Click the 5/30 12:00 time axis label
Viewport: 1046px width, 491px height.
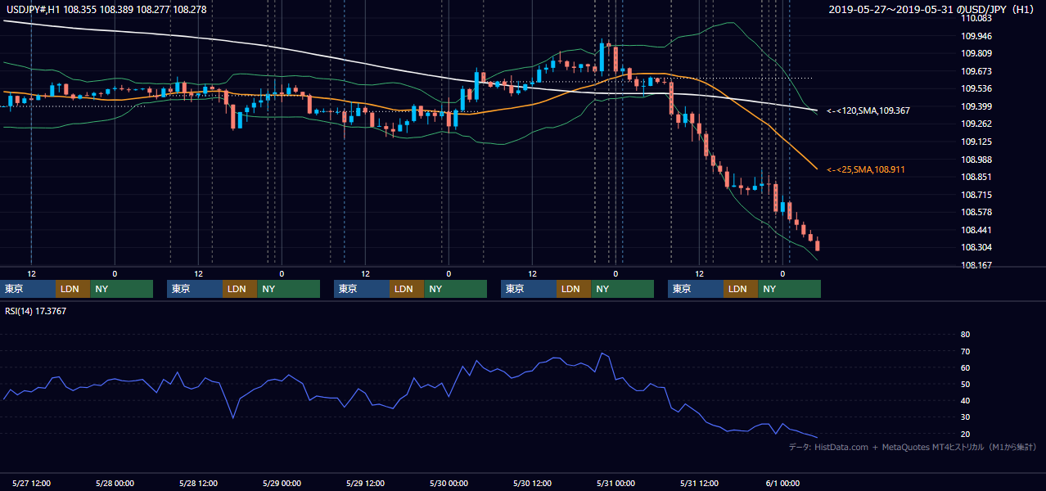[x=532, y=483]
